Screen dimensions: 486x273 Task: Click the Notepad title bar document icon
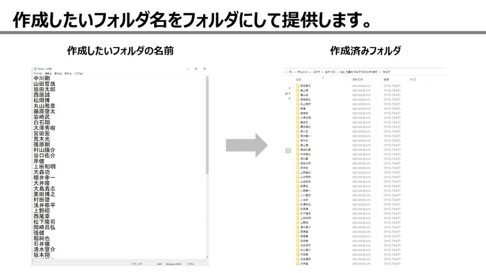35,69
